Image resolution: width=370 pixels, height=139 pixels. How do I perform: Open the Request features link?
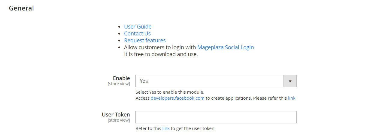(145, 41)
